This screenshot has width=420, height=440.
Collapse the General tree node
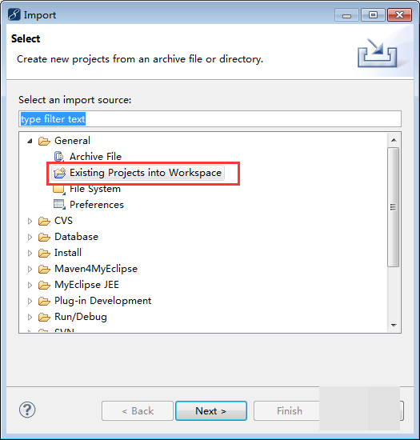tap(30, 141)
